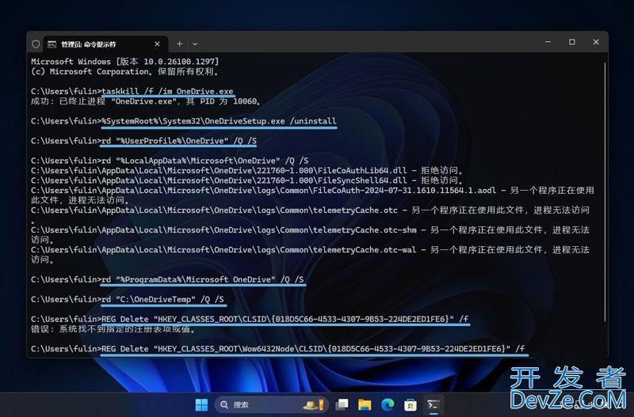This screenshot has width=634, height=417.
Task: Click the FileSyncShell64.dll error line
Action: (246, 180)
